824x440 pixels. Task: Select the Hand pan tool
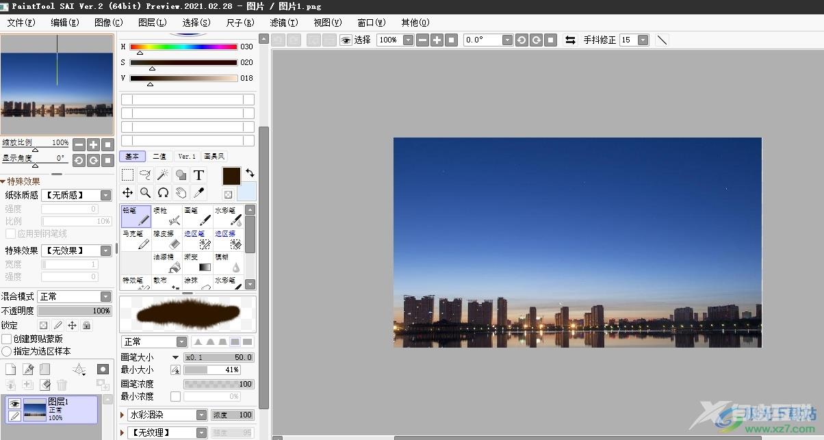coord(181,193)
